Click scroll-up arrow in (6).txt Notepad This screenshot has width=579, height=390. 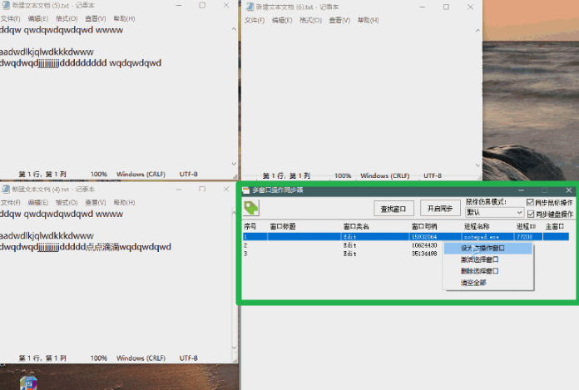coord(478,31)
